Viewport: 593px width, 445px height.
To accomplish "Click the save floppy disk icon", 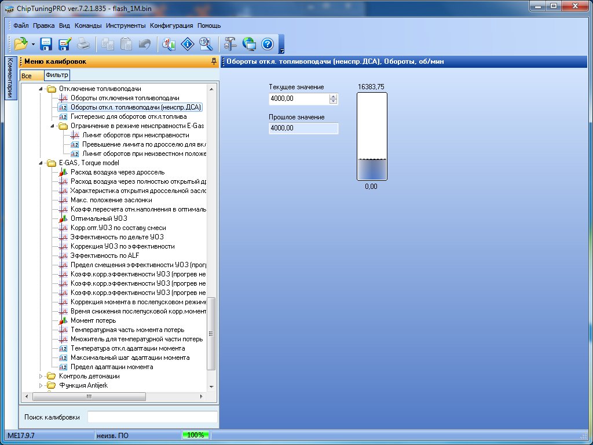I will tap(46, 43).
